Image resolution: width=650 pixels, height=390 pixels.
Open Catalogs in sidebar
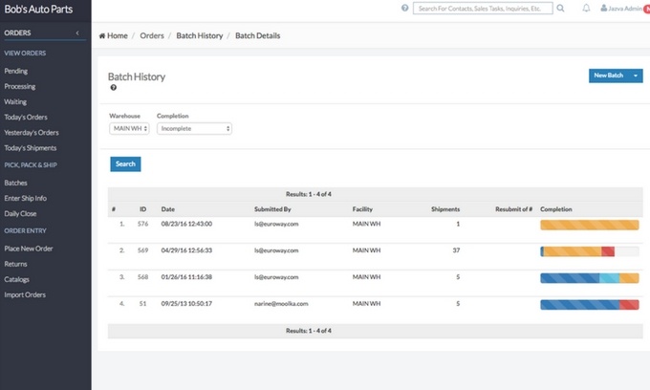[16, 279]
